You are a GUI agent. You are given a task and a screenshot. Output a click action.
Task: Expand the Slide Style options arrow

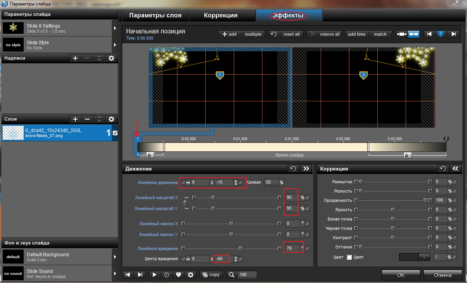coord(115,45)
